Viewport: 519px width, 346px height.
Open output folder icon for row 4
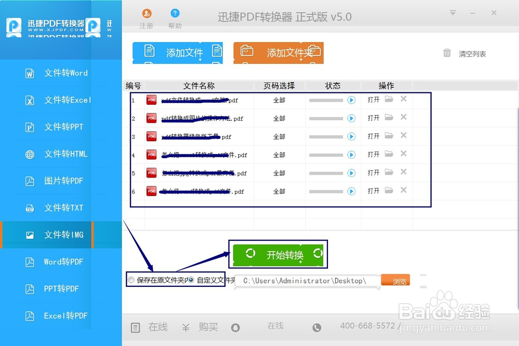tap(389, 154)
